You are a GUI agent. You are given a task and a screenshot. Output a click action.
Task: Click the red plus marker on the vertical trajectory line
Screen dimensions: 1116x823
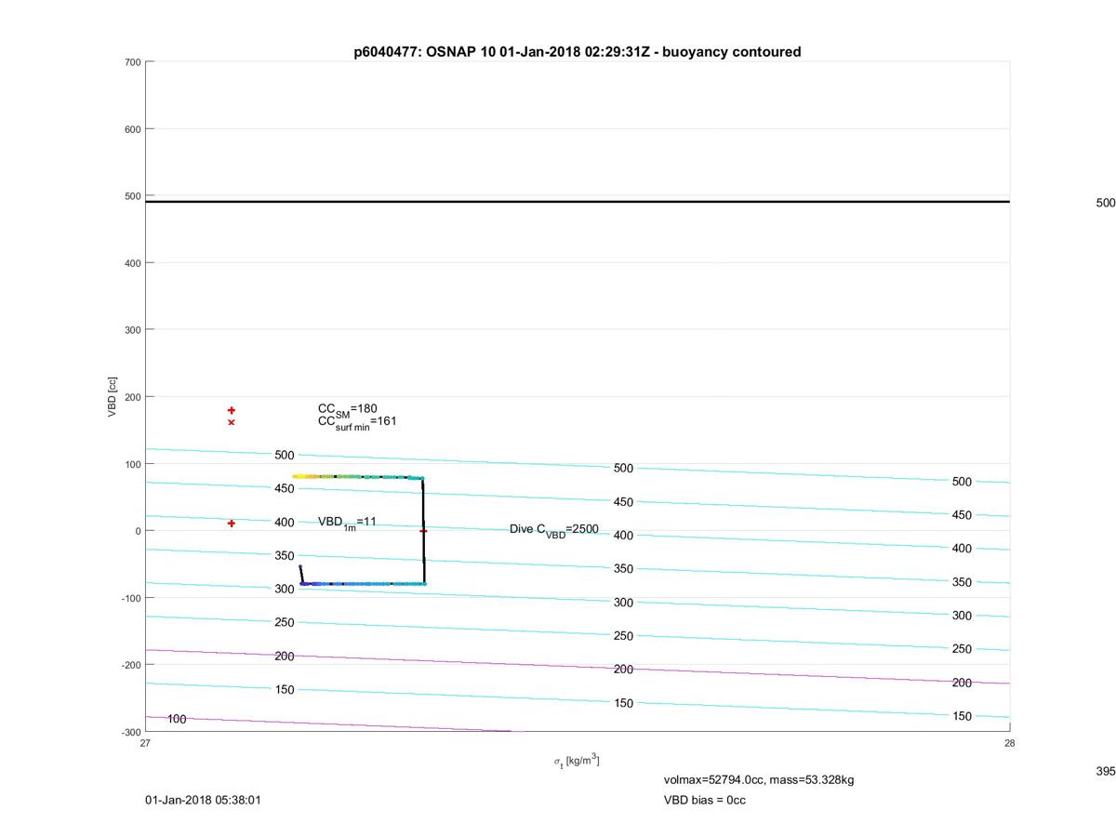(x=423, y=531)
